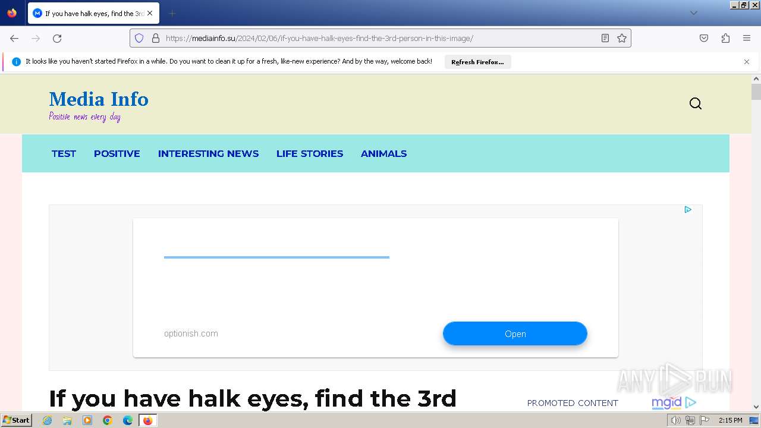Click the Firefox taskbar button

147,420
